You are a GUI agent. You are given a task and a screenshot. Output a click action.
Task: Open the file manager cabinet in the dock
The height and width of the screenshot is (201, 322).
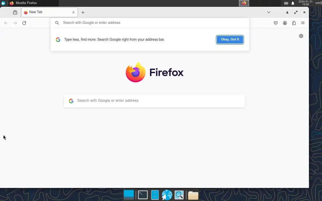(155, 195)
